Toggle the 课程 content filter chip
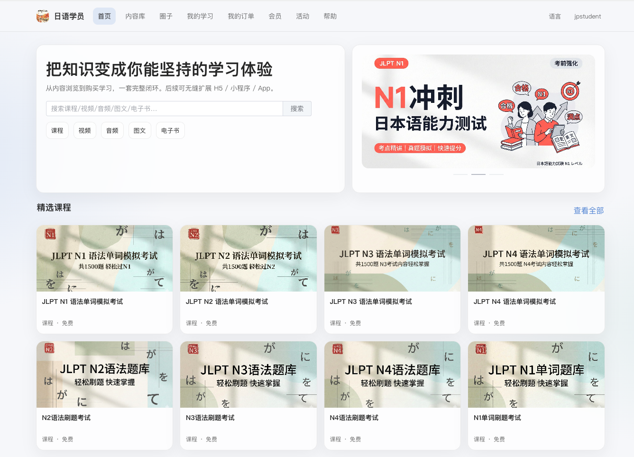634x457 pixels. click(57, 130)
